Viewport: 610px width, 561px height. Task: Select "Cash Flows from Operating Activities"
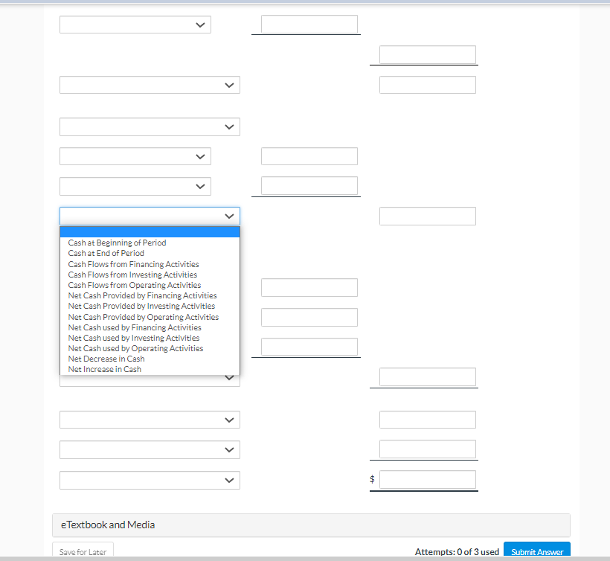pyautogui.click(x=135, y=285)
